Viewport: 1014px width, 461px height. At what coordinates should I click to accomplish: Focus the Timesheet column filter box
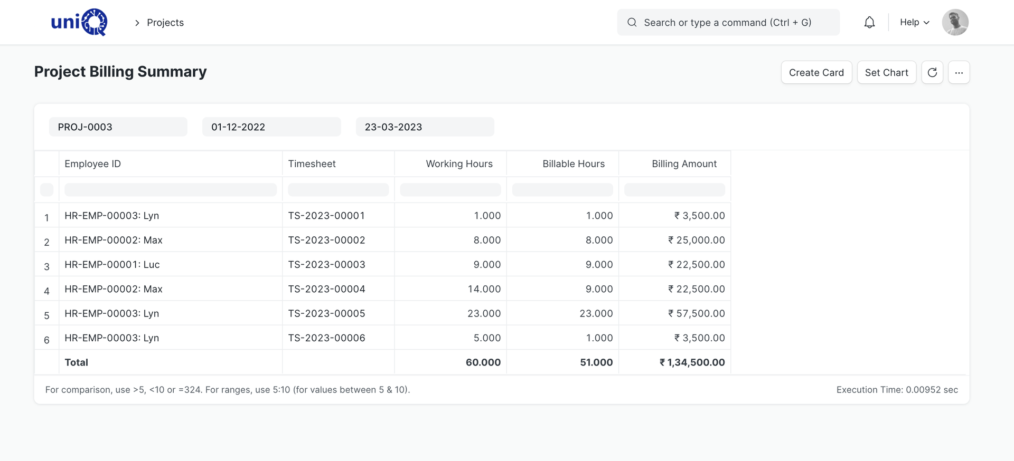click(x=339, y=190)
